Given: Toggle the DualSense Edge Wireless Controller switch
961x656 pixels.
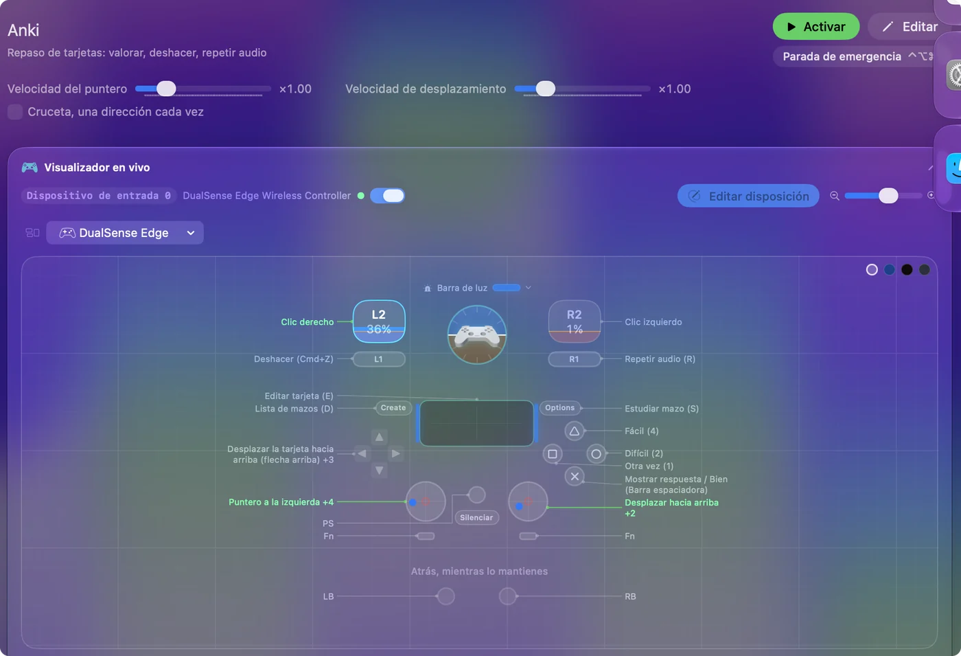Looking at the screenshot, I should click(x=387, y=196).
